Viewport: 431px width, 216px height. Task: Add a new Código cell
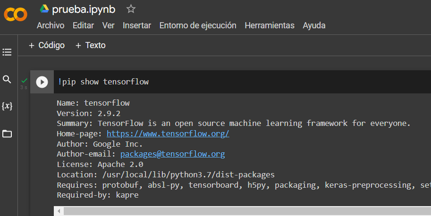[x=46, y=45]
